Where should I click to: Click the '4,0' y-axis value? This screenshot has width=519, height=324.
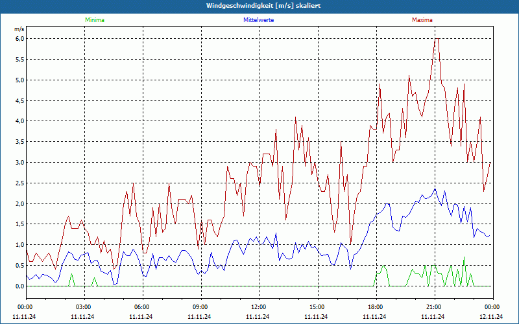tap(20, 121)
